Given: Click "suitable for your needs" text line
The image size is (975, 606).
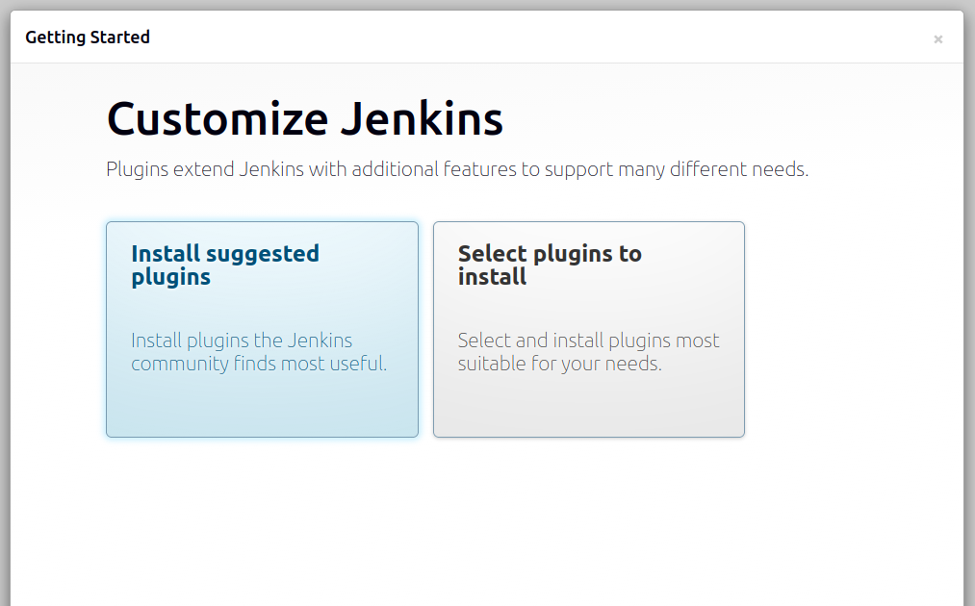Looking at the screenshot, I should click(x=559, y=365).
